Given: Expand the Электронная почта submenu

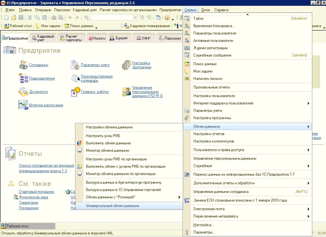Looking at the screenshot, I should pyautogui.click(x=308, y=209).
